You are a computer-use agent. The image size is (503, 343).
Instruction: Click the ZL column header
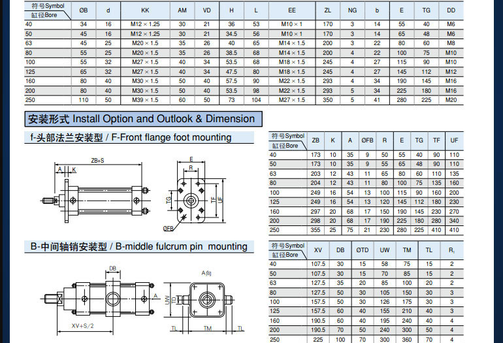coord(327,10)
